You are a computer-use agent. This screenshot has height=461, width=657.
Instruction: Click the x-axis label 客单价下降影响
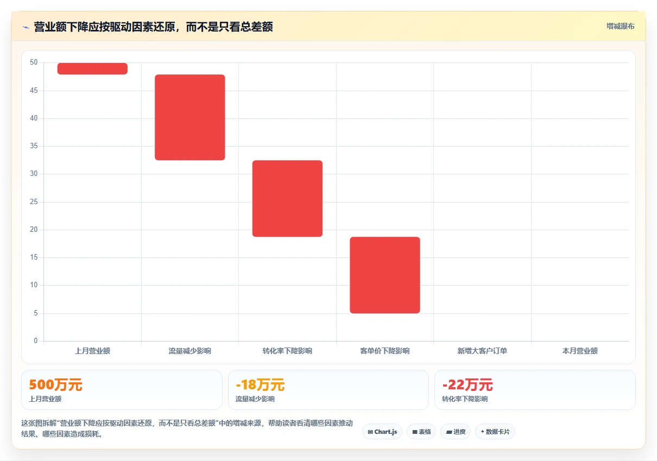(385, 351)
